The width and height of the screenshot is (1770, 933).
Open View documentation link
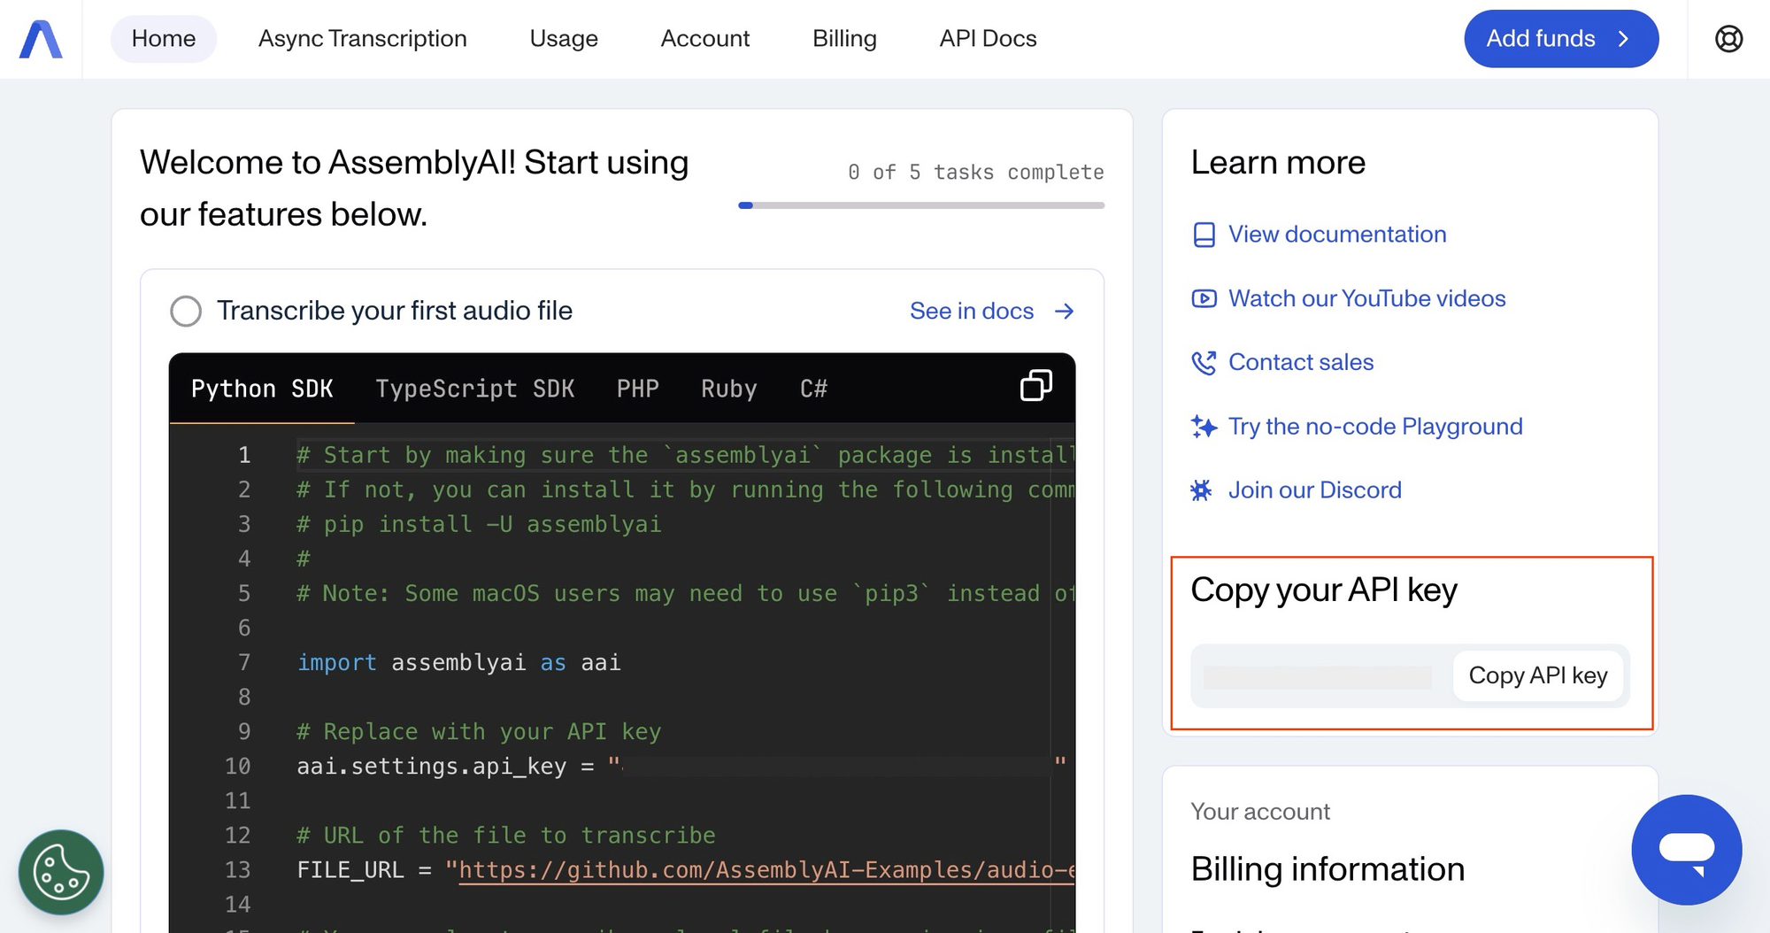[x=1337, y=235]
